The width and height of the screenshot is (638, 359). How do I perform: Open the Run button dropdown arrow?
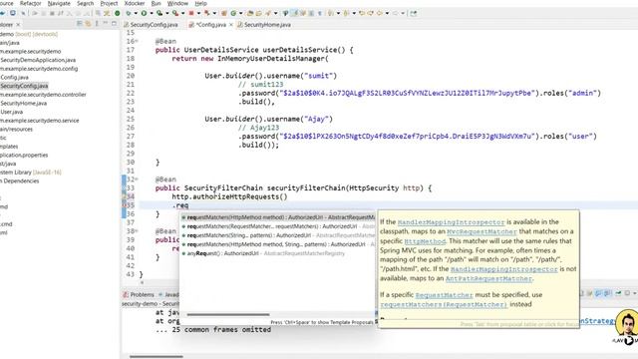click(151, 13)
